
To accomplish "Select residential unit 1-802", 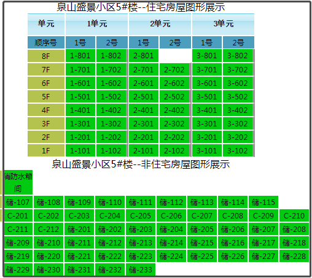I will [x=111, y=56].
